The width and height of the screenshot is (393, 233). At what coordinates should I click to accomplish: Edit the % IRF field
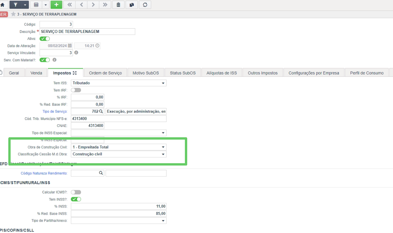88,97
